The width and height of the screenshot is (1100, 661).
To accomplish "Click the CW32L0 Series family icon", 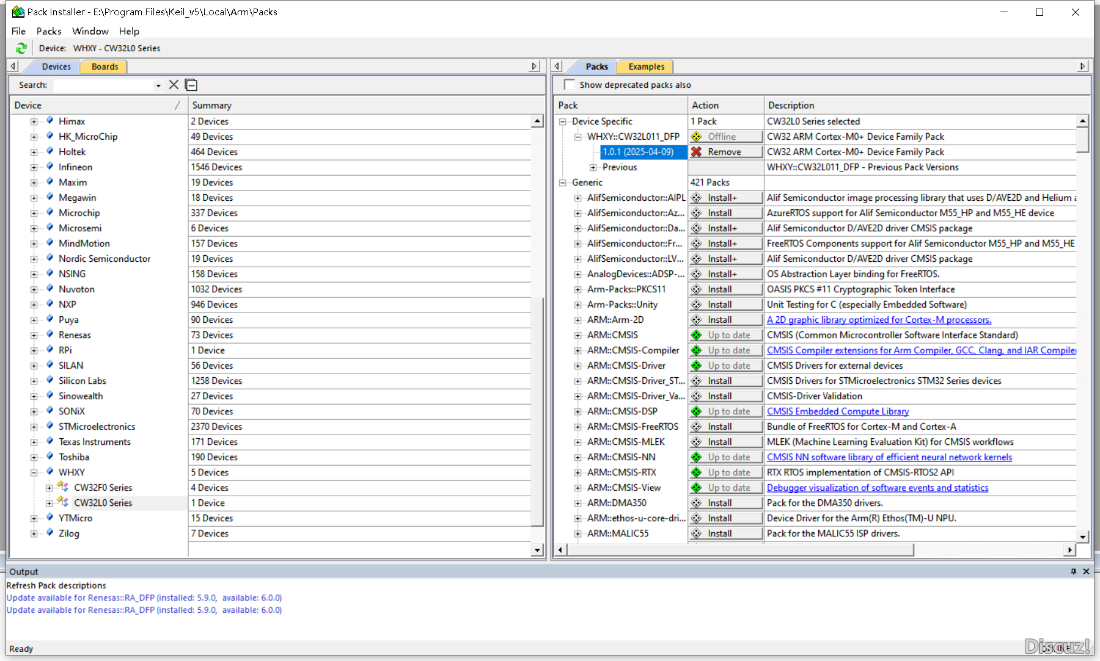I will pyautogui.click(x=63, y=502).
